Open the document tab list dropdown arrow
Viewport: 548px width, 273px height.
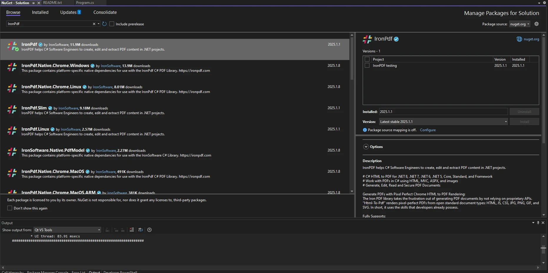pos(539,3)
